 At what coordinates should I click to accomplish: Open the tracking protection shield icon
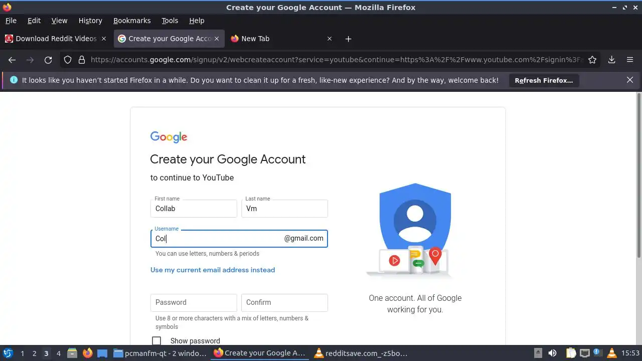pos(68,60)
